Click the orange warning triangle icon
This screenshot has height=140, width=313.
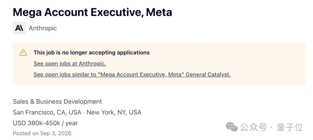click(23, 52)
